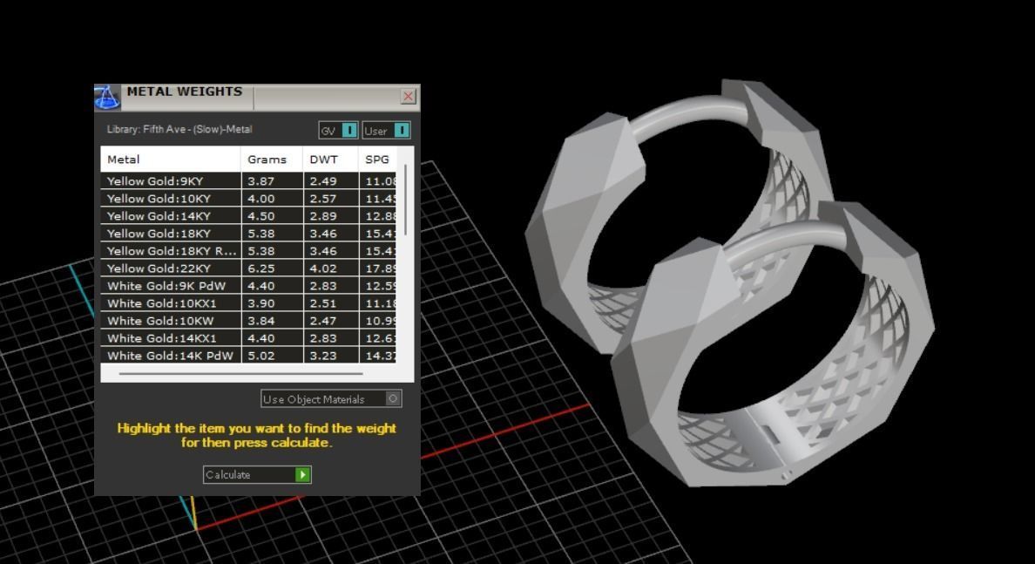Click the 3.84 grams value
The width and height of the screenshot is (1035, 564).
click(x=260, y=321)
